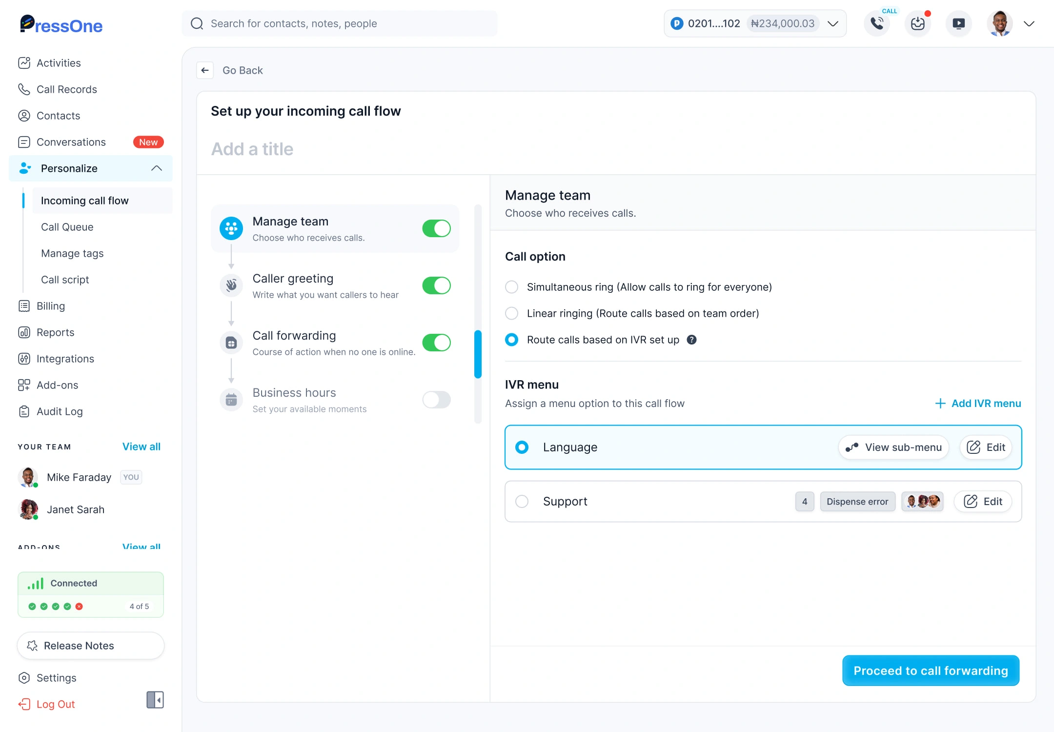Click the Add a title field

coord(252,149)
